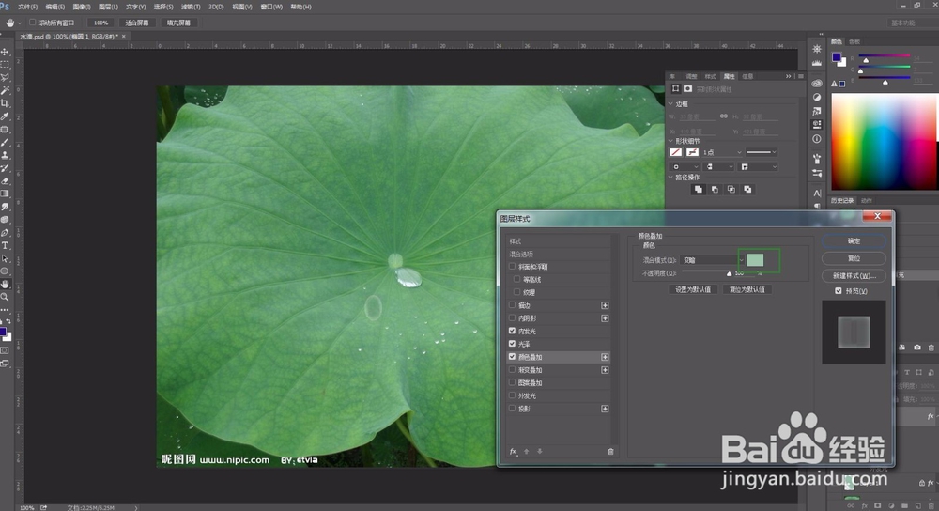Enable the 描边 effect checkbox
The height and width of the screenshot is (511, 939).
(x=512, y=305)
